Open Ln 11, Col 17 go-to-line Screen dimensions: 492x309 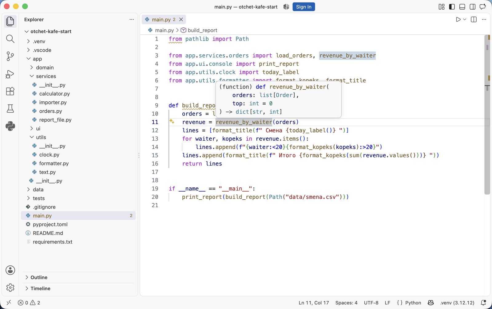[314, 303]
